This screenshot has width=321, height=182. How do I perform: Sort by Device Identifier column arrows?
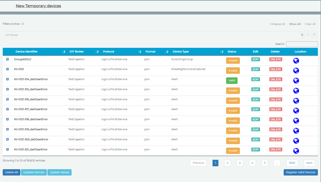[x=64, y=52]
